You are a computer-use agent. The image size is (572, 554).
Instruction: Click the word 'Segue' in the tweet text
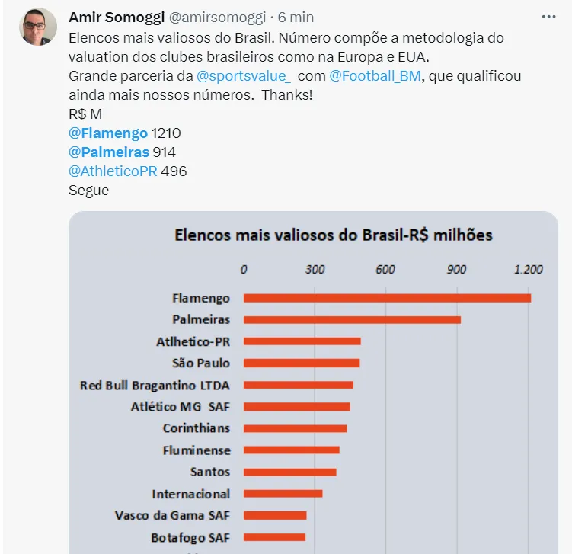tap(88, 191)
